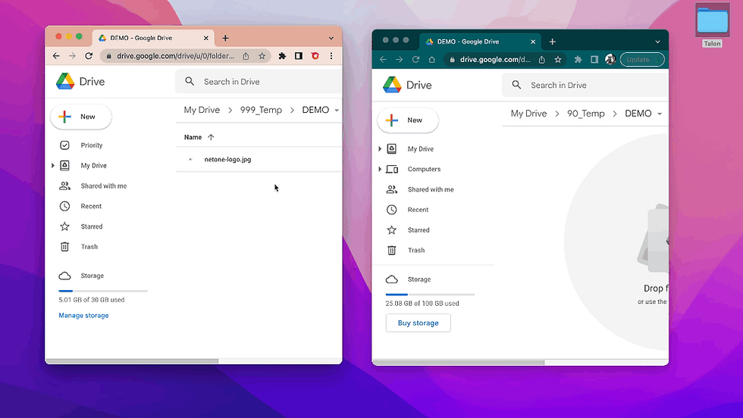Open new tab in left window
Image resolution: width=743 pixels, height=418 pixels.
coord(226,38)
